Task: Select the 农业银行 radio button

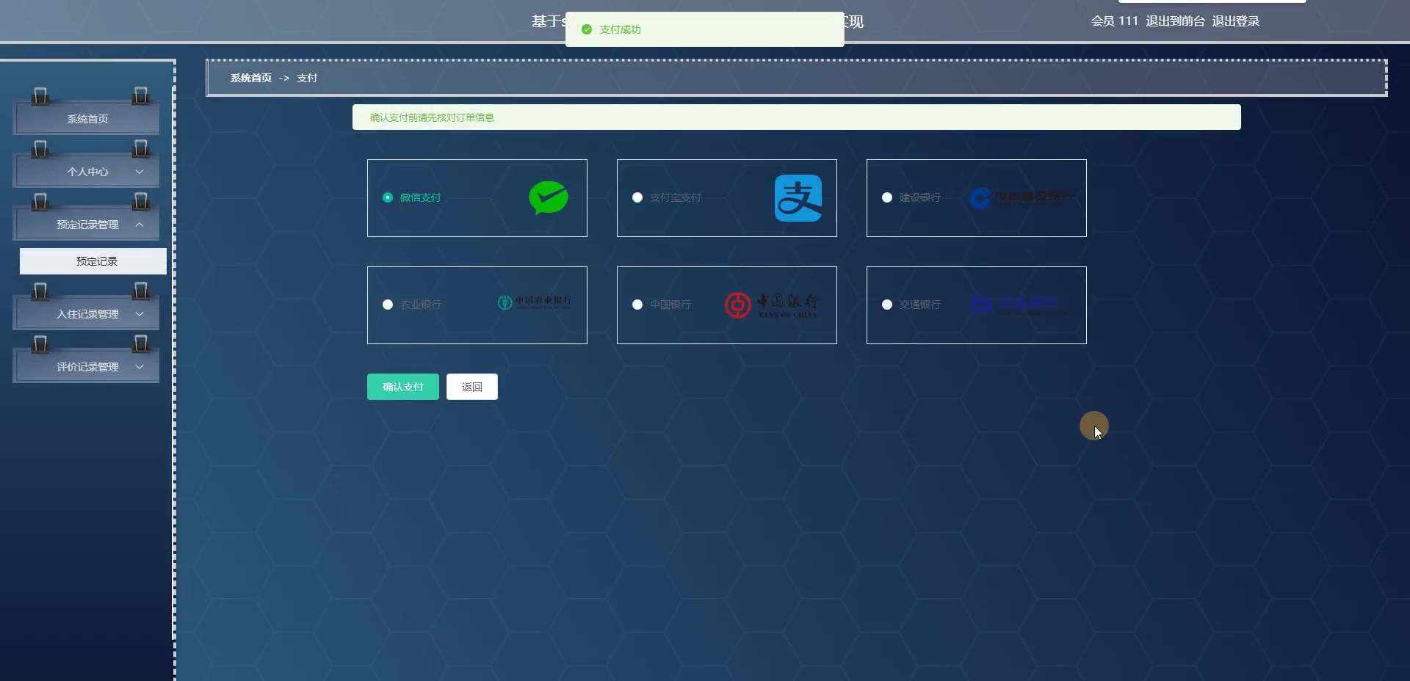Action: pos(388,305)
